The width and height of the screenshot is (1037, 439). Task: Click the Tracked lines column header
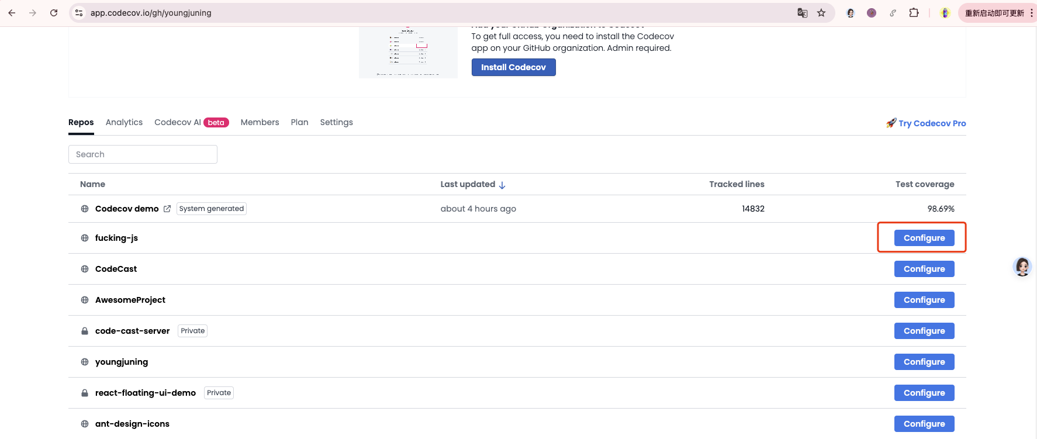point(737,184)
